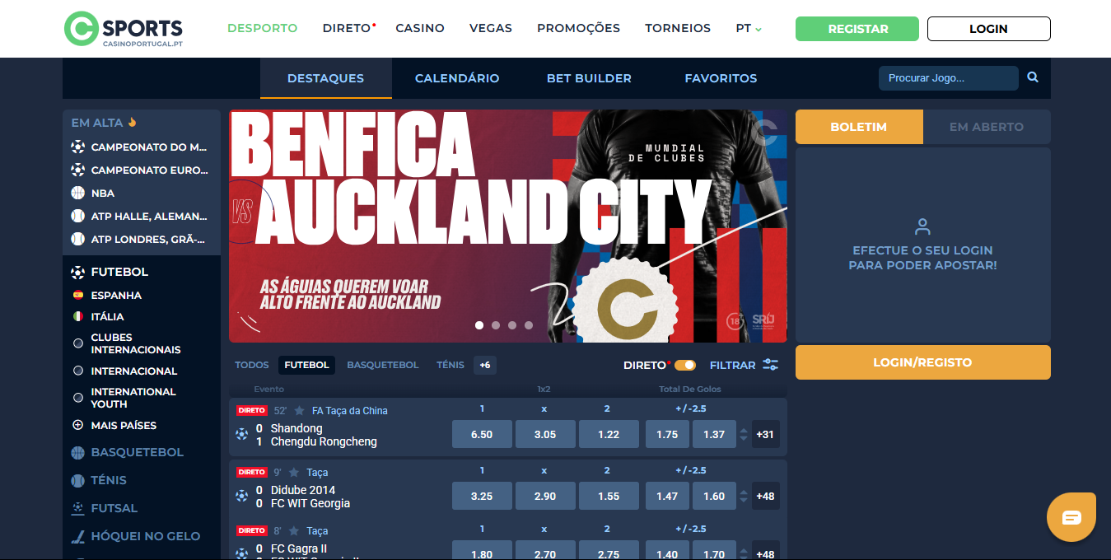This screenshot has height=560, width=1111.
Task: Filter events by Todos
Action: [x=252, y=365]
